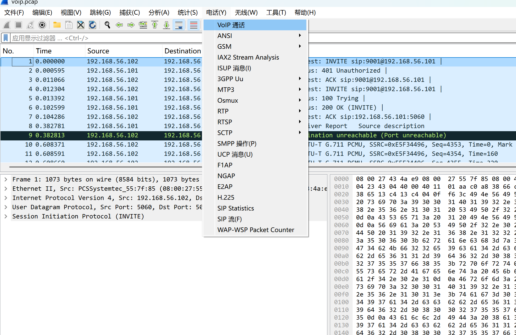Toggle auto-scroll during live capture
The height and width of the screenshot is (335, 516).
tap(179, 25)
